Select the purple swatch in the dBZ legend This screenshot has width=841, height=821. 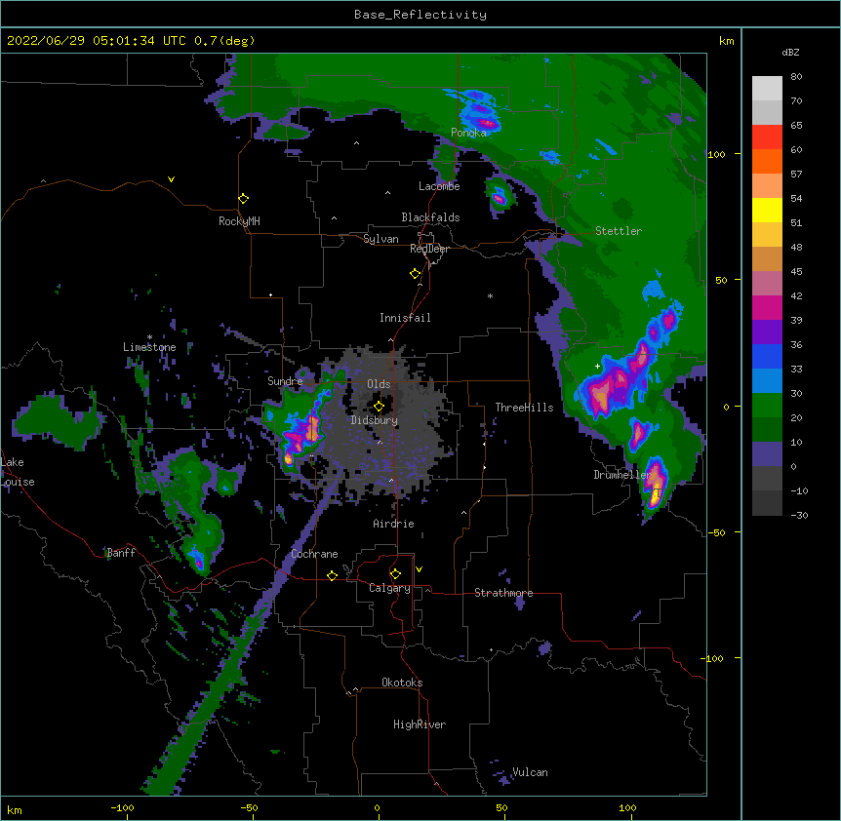tap(767, 332)
